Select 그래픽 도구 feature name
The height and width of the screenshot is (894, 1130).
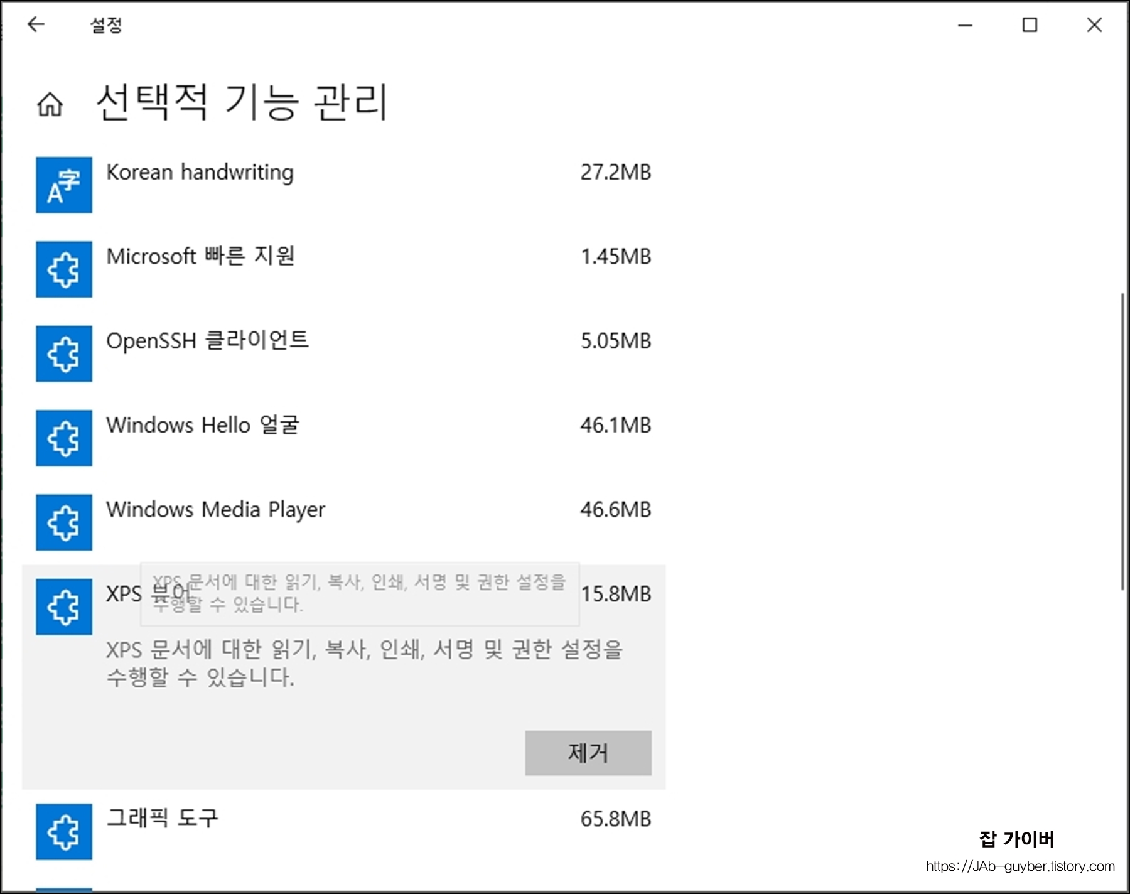click(x=162, y=818)
